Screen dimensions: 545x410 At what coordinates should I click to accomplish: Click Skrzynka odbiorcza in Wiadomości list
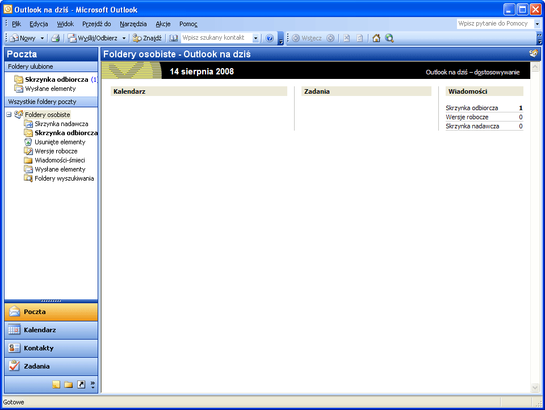point(472,108)
